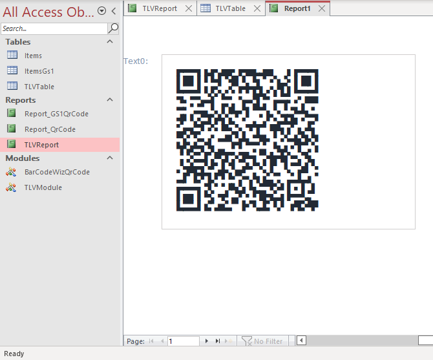Close the Report1 tab
This screenshot has width=433, height=360.
pyautogui.click(x=322, y=8)
